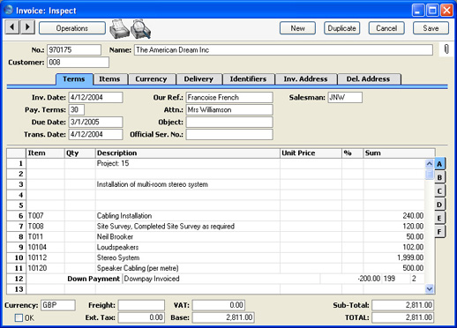457x328 pixels.
Task: Switch to flip B in item grid
Action: click(x=439, y=177)
